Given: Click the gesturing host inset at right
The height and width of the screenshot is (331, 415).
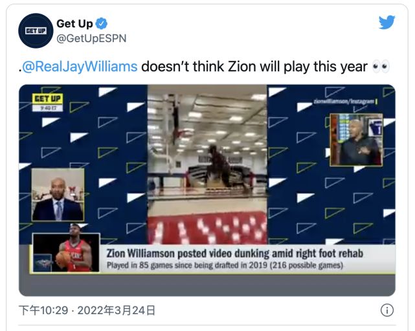Looking at the screenshot, I should click(x=356, y=140).
